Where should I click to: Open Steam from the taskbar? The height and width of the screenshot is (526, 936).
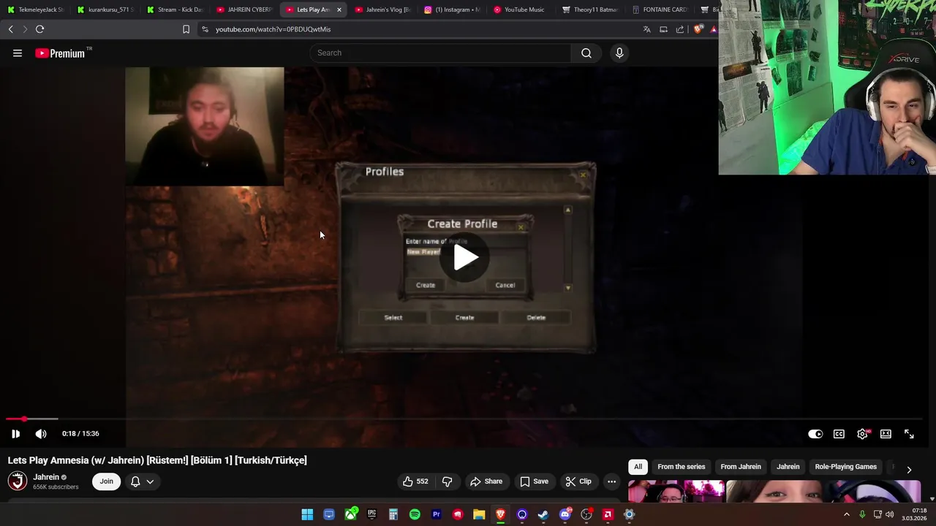[543, 514]
